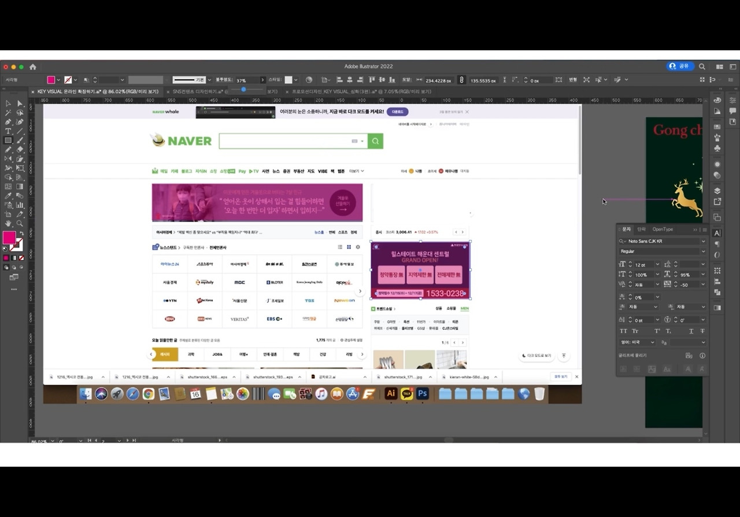This screenshot has width=740, height=517.
Task: Select the Line Segment tool
Action: tap(20, 131)
